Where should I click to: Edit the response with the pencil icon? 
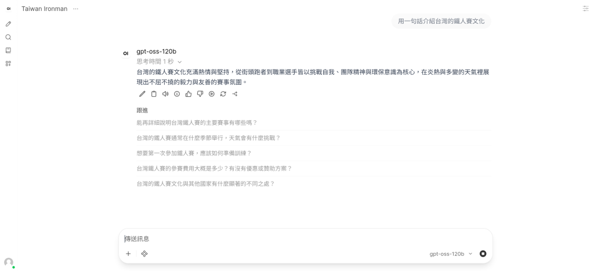142,94
